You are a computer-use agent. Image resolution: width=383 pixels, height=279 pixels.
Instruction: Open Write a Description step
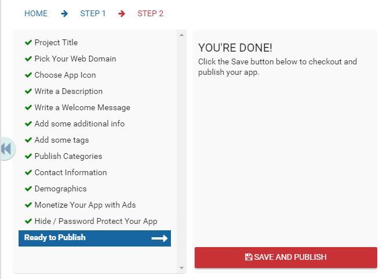[x=68, y=92]
